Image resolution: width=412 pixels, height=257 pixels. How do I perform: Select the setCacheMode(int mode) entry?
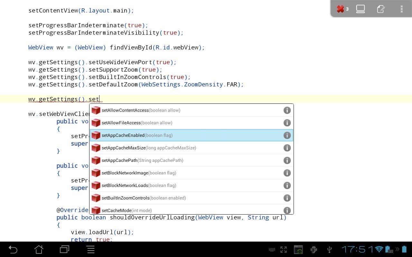(x=126, y=210)
